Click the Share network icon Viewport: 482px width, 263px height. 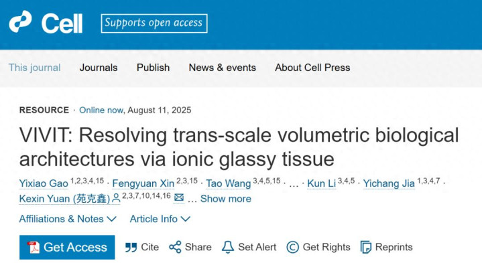(x=175, y=247)
